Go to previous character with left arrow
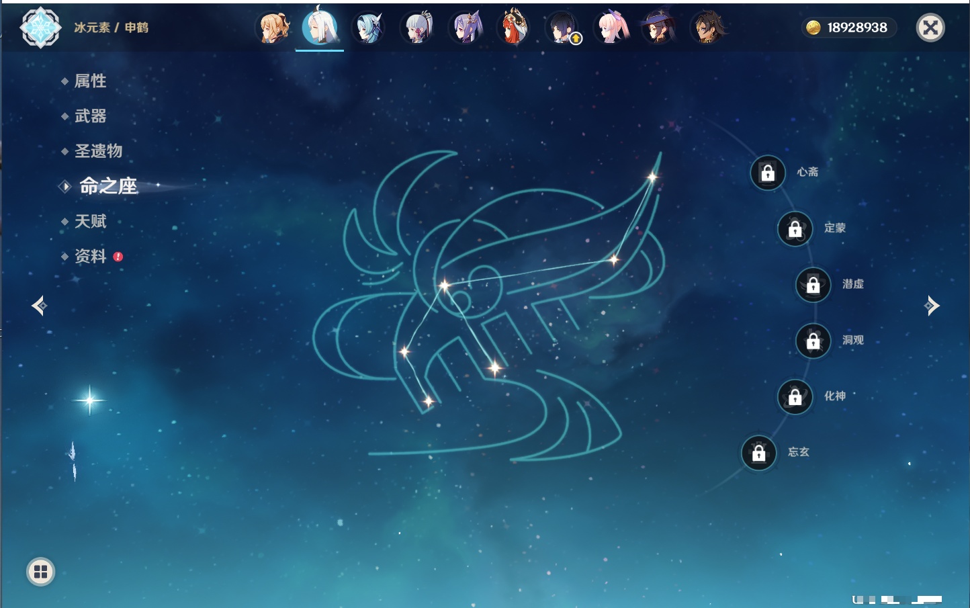This screenshot has width=970, height=608. 40,306
